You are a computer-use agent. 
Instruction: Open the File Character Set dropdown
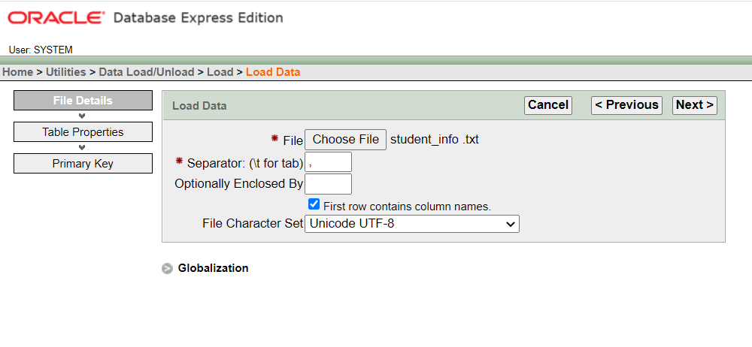(x=411, y=224)
